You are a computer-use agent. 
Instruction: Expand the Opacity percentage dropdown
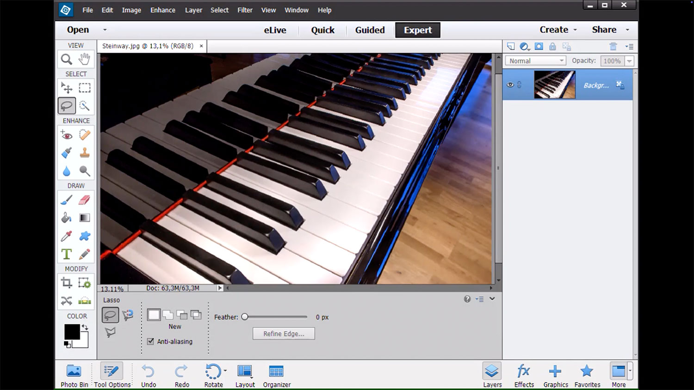coord(629,61)
